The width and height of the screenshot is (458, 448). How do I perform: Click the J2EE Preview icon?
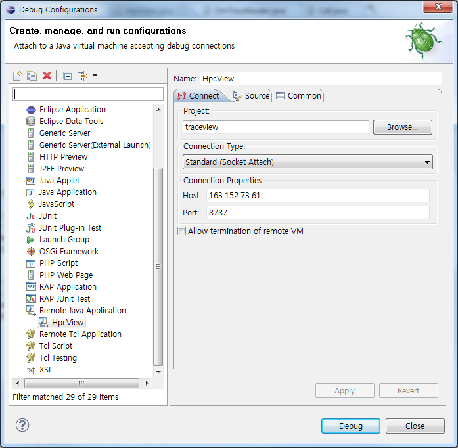[31, 169]
